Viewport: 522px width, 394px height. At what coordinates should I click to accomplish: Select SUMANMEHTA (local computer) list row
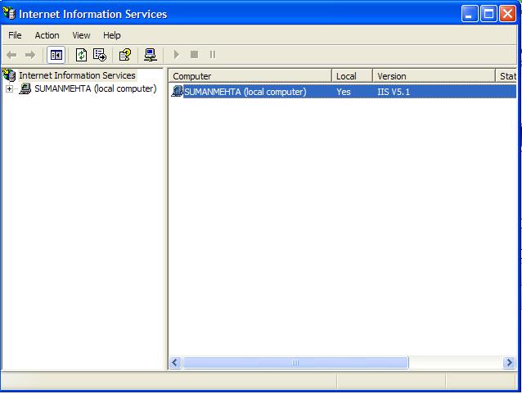344,92
